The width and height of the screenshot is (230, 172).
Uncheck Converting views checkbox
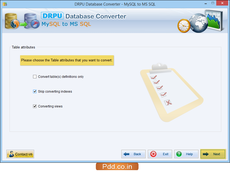[35, 106]
